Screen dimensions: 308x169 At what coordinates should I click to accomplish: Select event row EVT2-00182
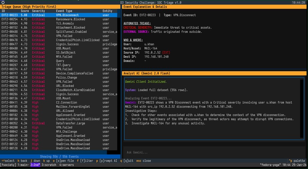pyautogui.click(x=58, y=115)
